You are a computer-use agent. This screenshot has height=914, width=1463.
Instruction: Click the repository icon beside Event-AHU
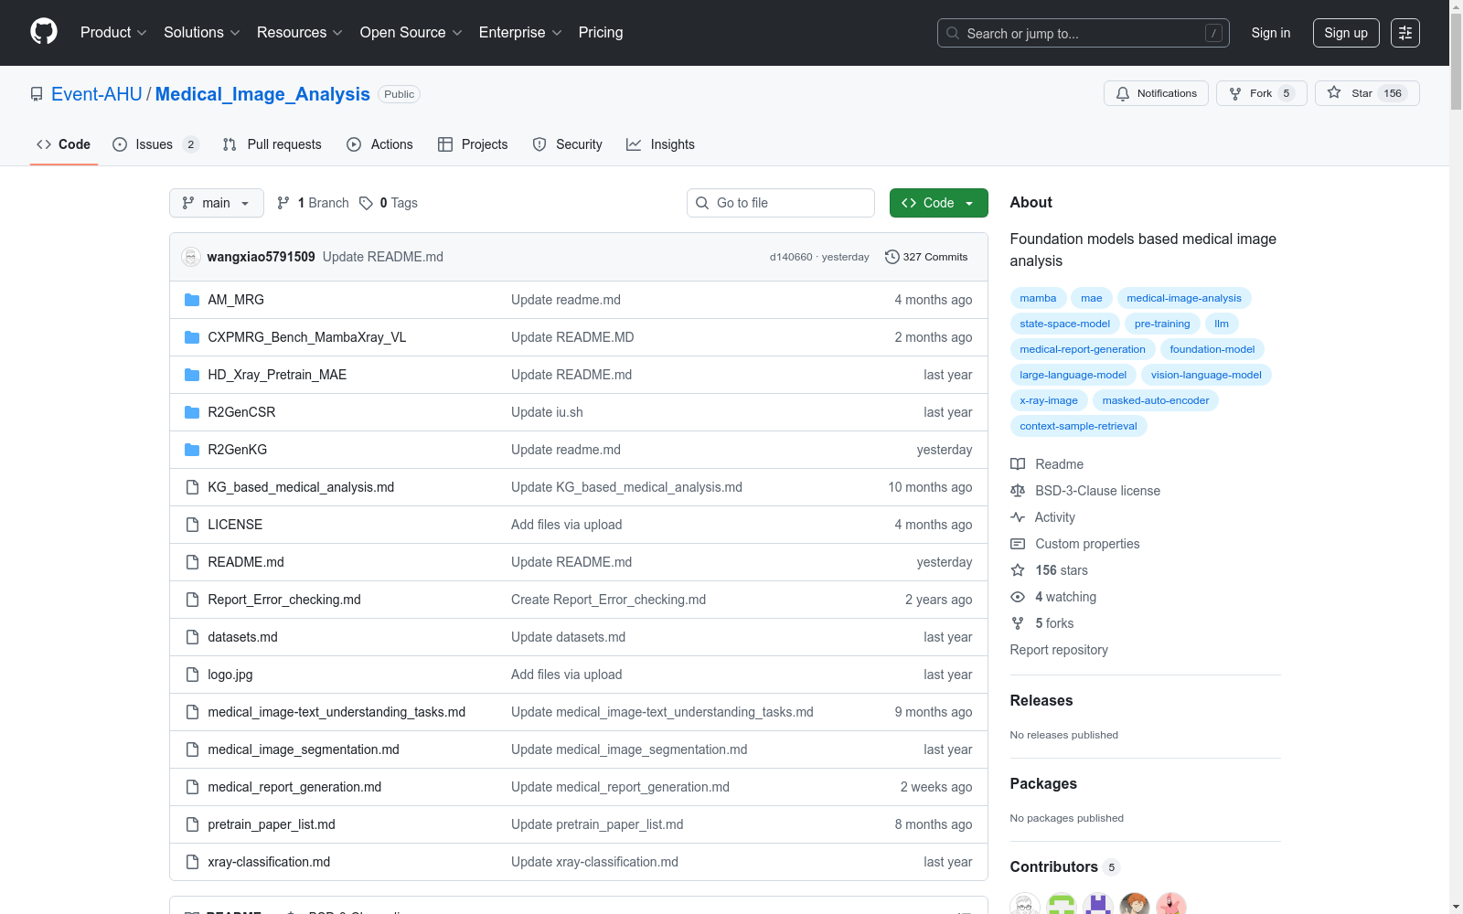(x=37, y=94)
